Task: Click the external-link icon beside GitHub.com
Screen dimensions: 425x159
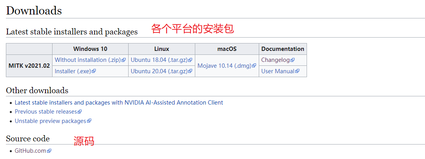Action: [x=49, y=151]
